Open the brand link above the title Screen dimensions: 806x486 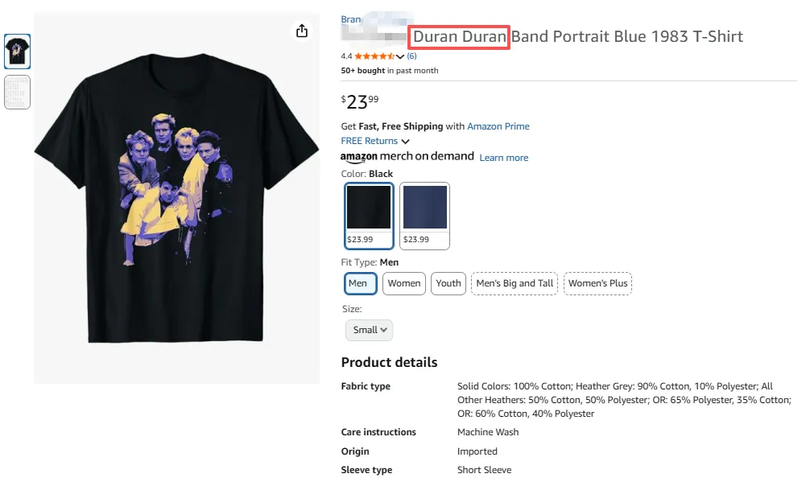pos(351,20)
